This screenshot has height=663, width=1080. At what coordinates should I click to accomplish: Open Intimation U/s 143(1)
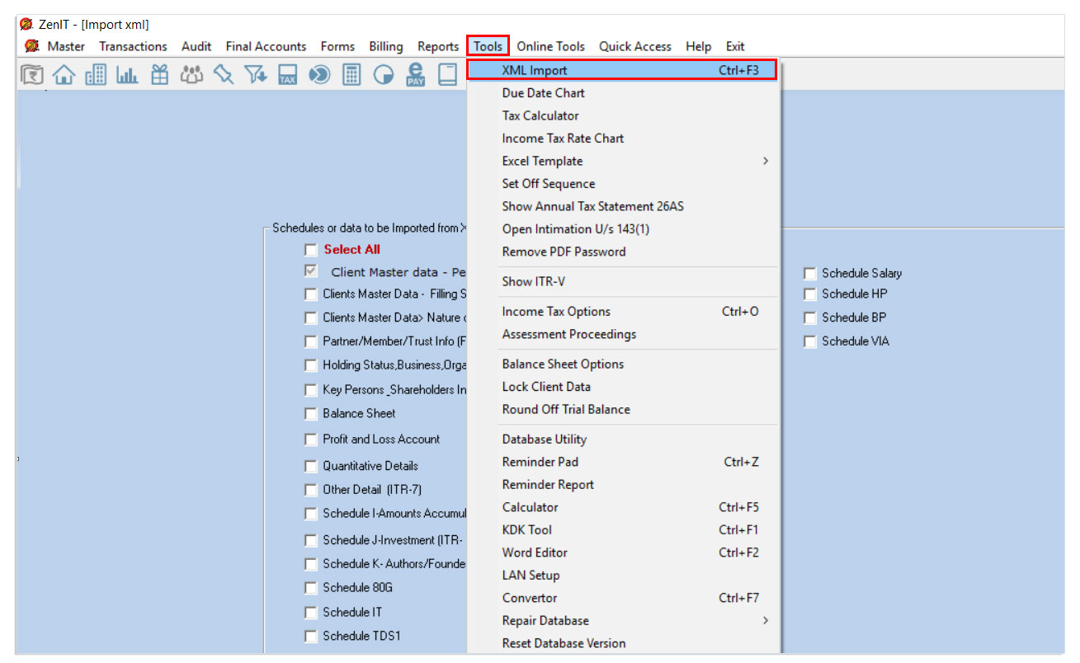click(x=623, y=229)
